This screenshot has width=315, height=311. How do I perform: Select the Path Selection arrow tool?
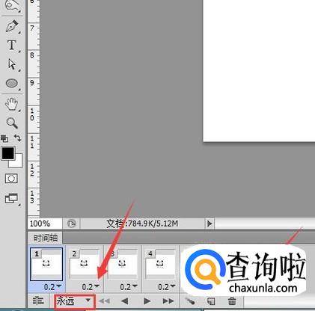(12, 64)
